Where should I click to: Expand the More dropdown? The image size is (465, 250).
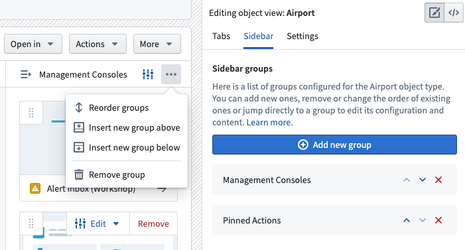pos(157,44)
